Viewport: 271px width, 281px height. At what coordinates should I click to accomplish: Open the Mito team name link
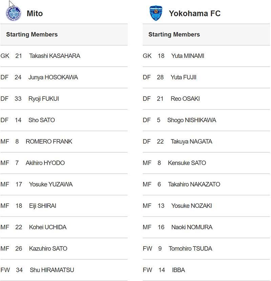click(35, 14)
